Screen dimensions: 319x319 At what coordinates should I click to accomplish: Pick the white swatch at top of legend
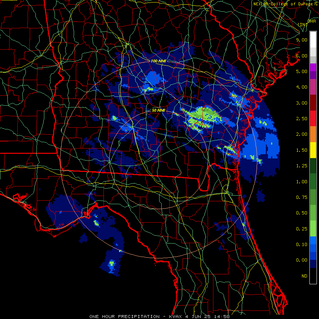coord(313,40)
